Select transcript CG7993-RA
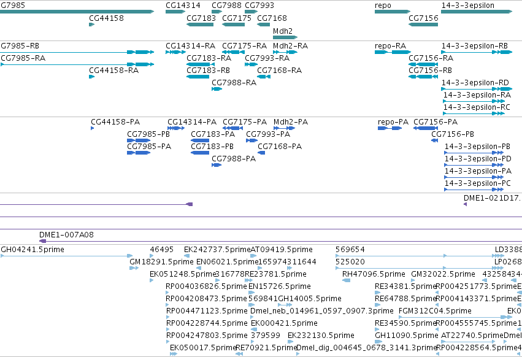Image resolution: width=522 pixels, height=357 pixels. [267, 58]
